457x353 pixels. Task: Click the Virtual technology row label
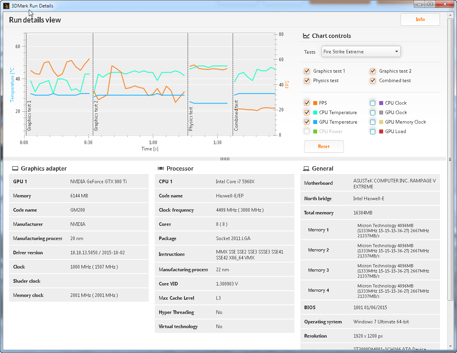pyautogui.click(x=178, y=327)
